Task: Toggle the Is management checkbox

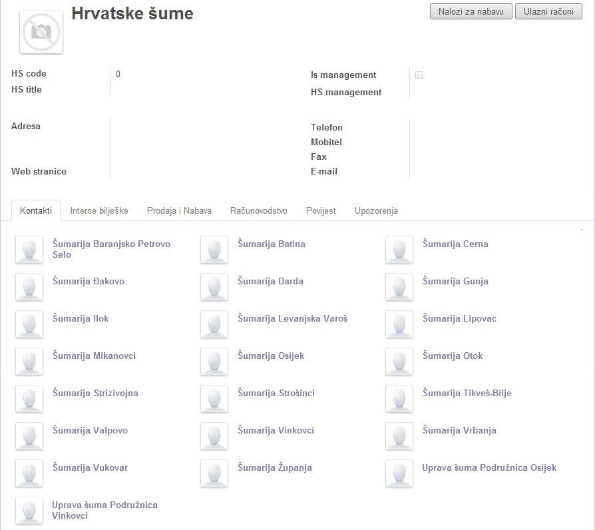Action: point(419,75)
